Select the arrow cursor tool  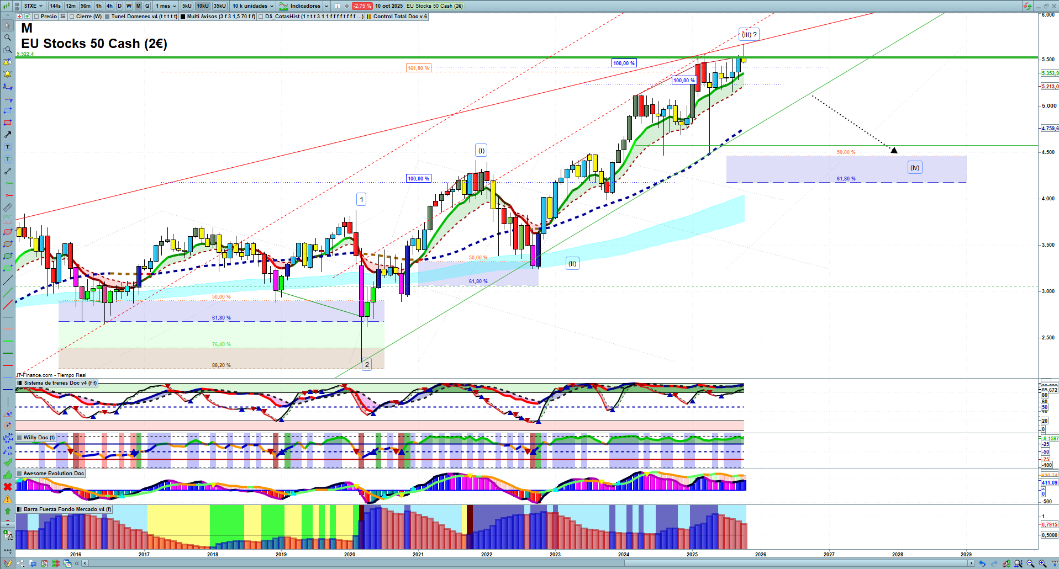(8, 25)
